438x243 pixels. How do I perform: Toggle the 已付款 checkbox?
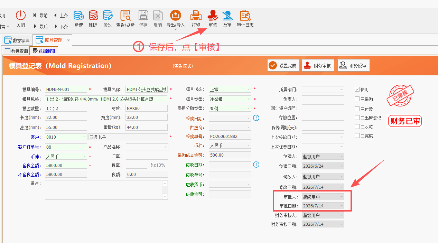point(357,109)
